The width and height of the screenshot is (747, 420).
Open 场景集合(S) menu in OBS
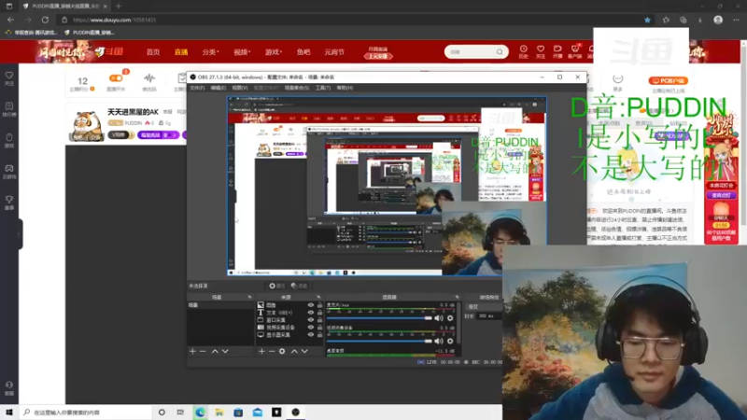pos(297,88)
